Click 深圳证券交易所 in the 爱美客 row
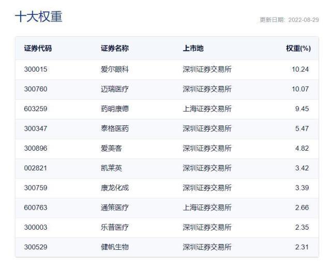 click(x=207, y=148)
